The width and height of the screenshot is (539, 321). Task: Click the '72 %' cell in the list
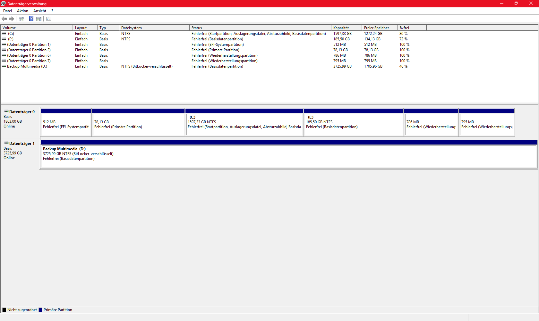403,39
